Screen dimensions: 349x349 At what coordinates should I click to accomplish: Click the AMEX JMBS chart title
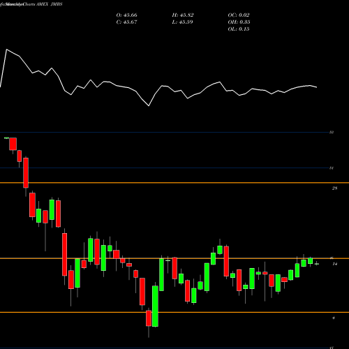tap(50, 4)
